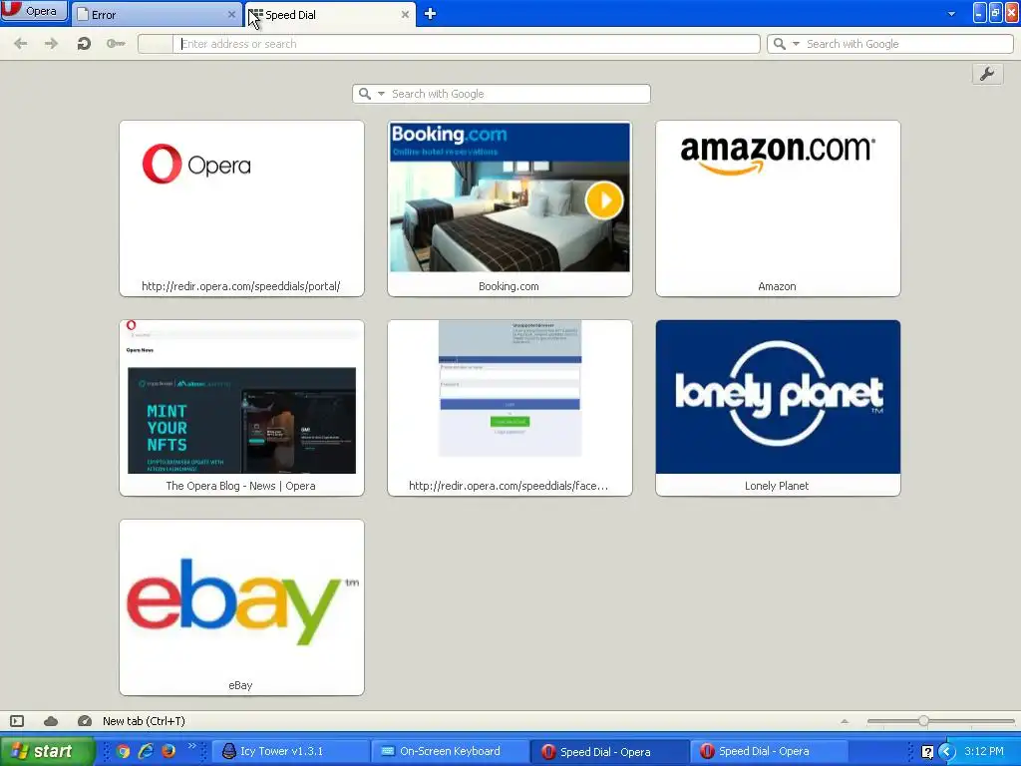Open Speed Dial configuration wrench icon
This screenshot has height=766, width=1021.
pyautogui.click(x=987, y=74)
